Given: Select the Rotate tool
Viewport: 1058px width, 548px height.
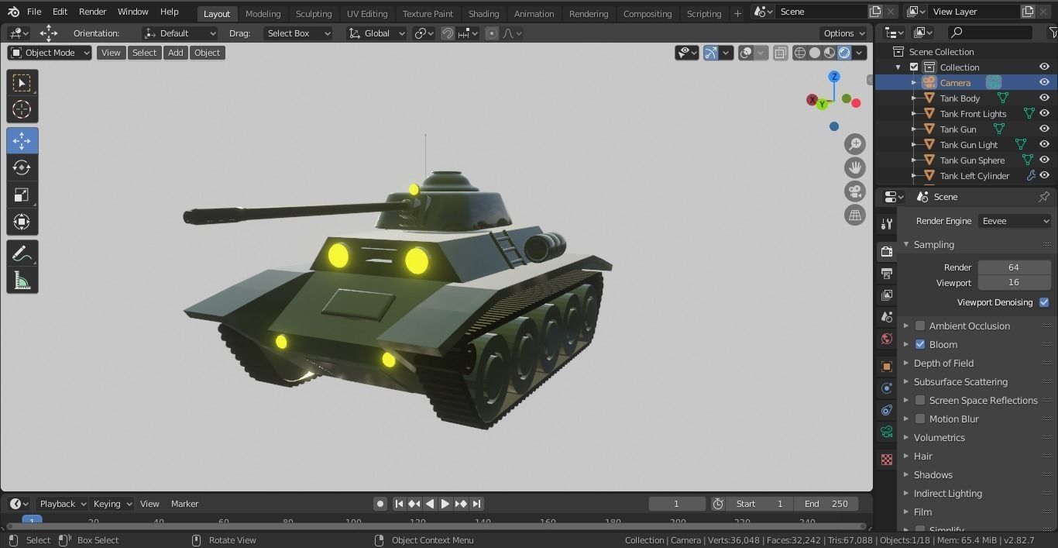Looking at the screenshot, I should 22,167.
